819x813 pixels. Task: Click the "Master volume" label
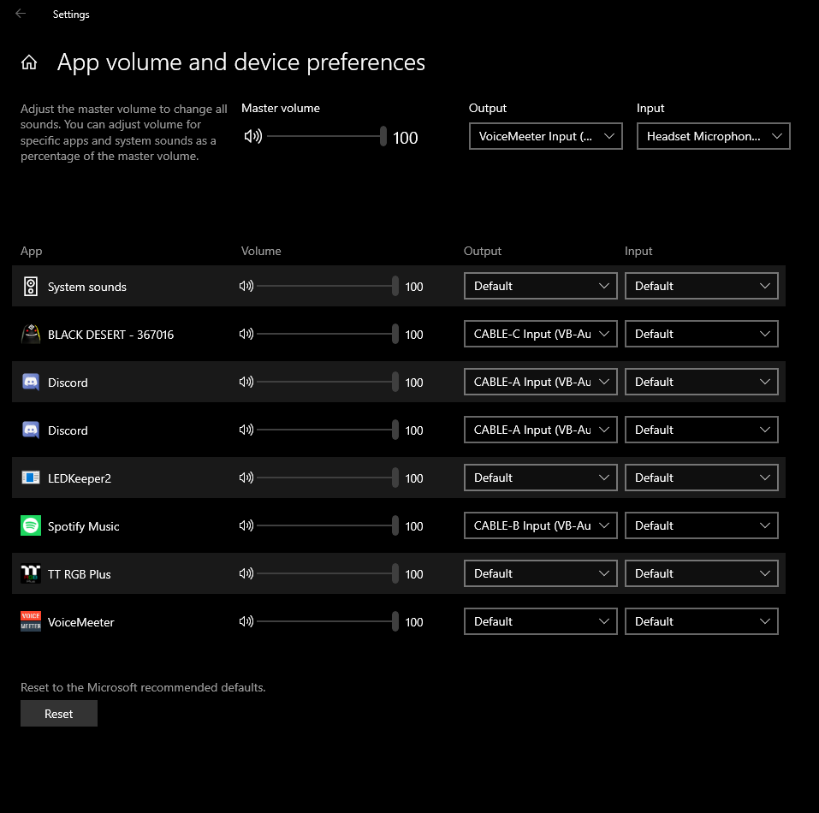(281, 108)
